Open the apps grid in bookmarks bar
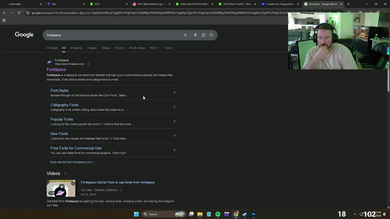The height and width of the screenshot is (219, 390). pyautogui.click(x=4, y=20)
